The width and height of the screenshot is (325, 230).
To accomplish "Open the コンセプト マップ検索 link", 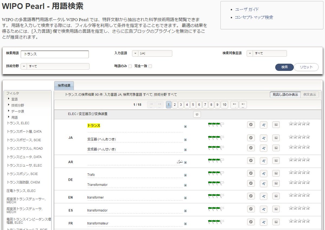I will point(254,17).
